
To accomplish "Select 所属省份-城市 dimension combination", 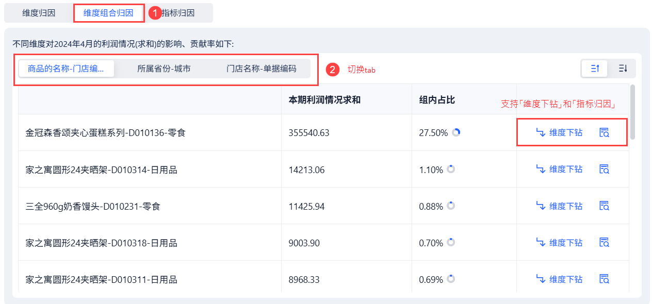I will (x=164, y=69).
